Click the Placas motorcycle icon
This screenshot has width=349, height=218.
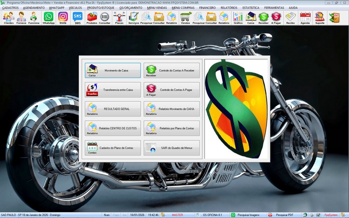tap(119, 18)
